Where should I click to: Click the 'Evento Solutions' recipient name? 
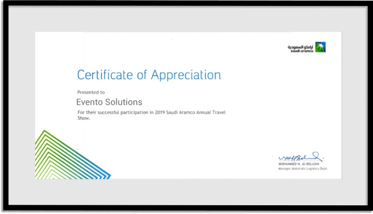pos(109,102)
